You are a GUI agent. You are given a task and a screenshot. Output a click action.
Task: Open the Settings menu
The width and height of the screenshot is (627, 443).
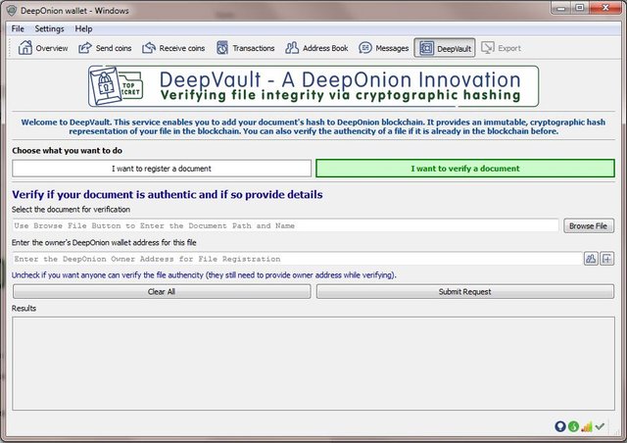(x=49, y=28)
